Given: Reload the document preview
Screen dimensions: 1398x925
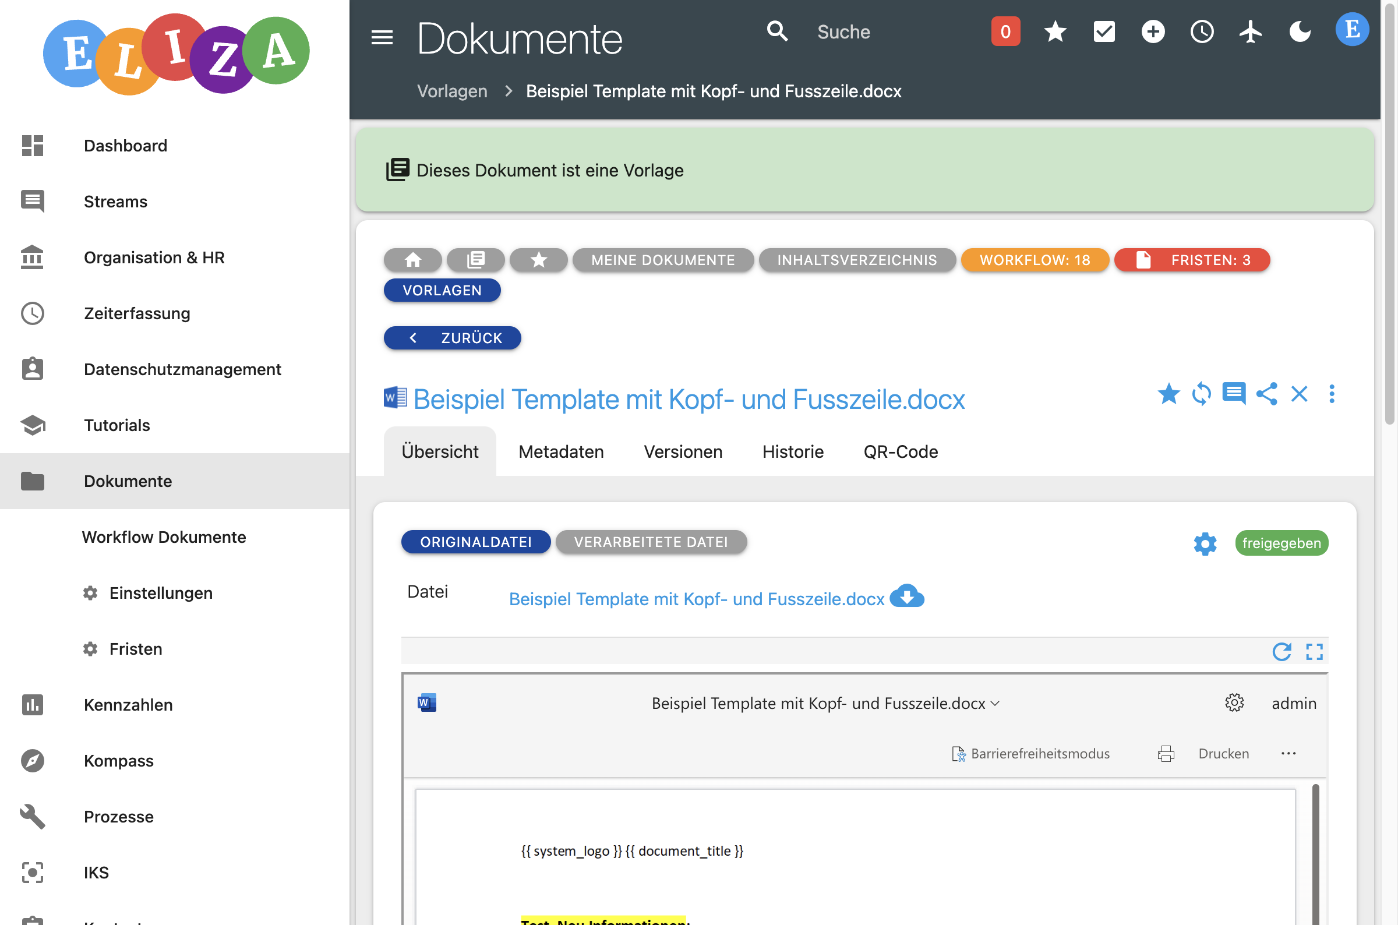Looking at the screenshot, I should [x=1281, y=651].
